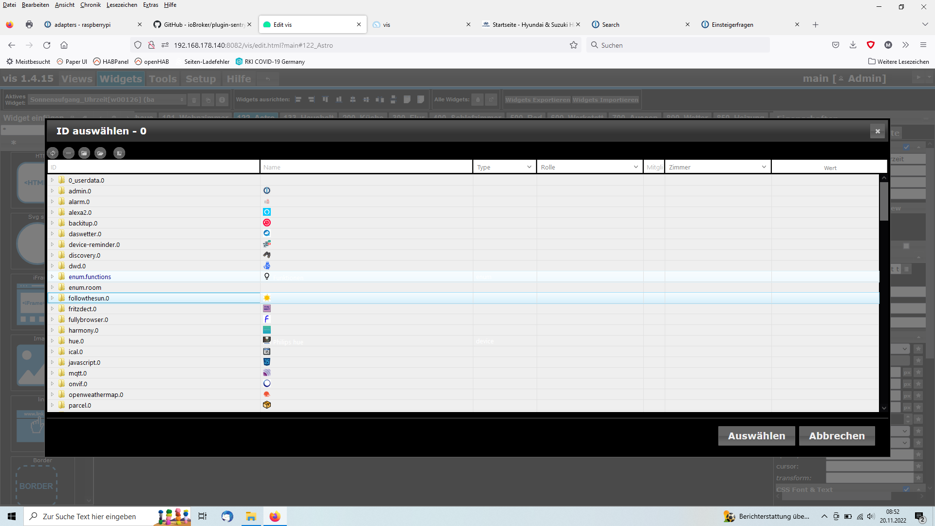Refresh the object ID tree
The width and height of the screenshot is (935, 526).
click(x=53, y=153)
